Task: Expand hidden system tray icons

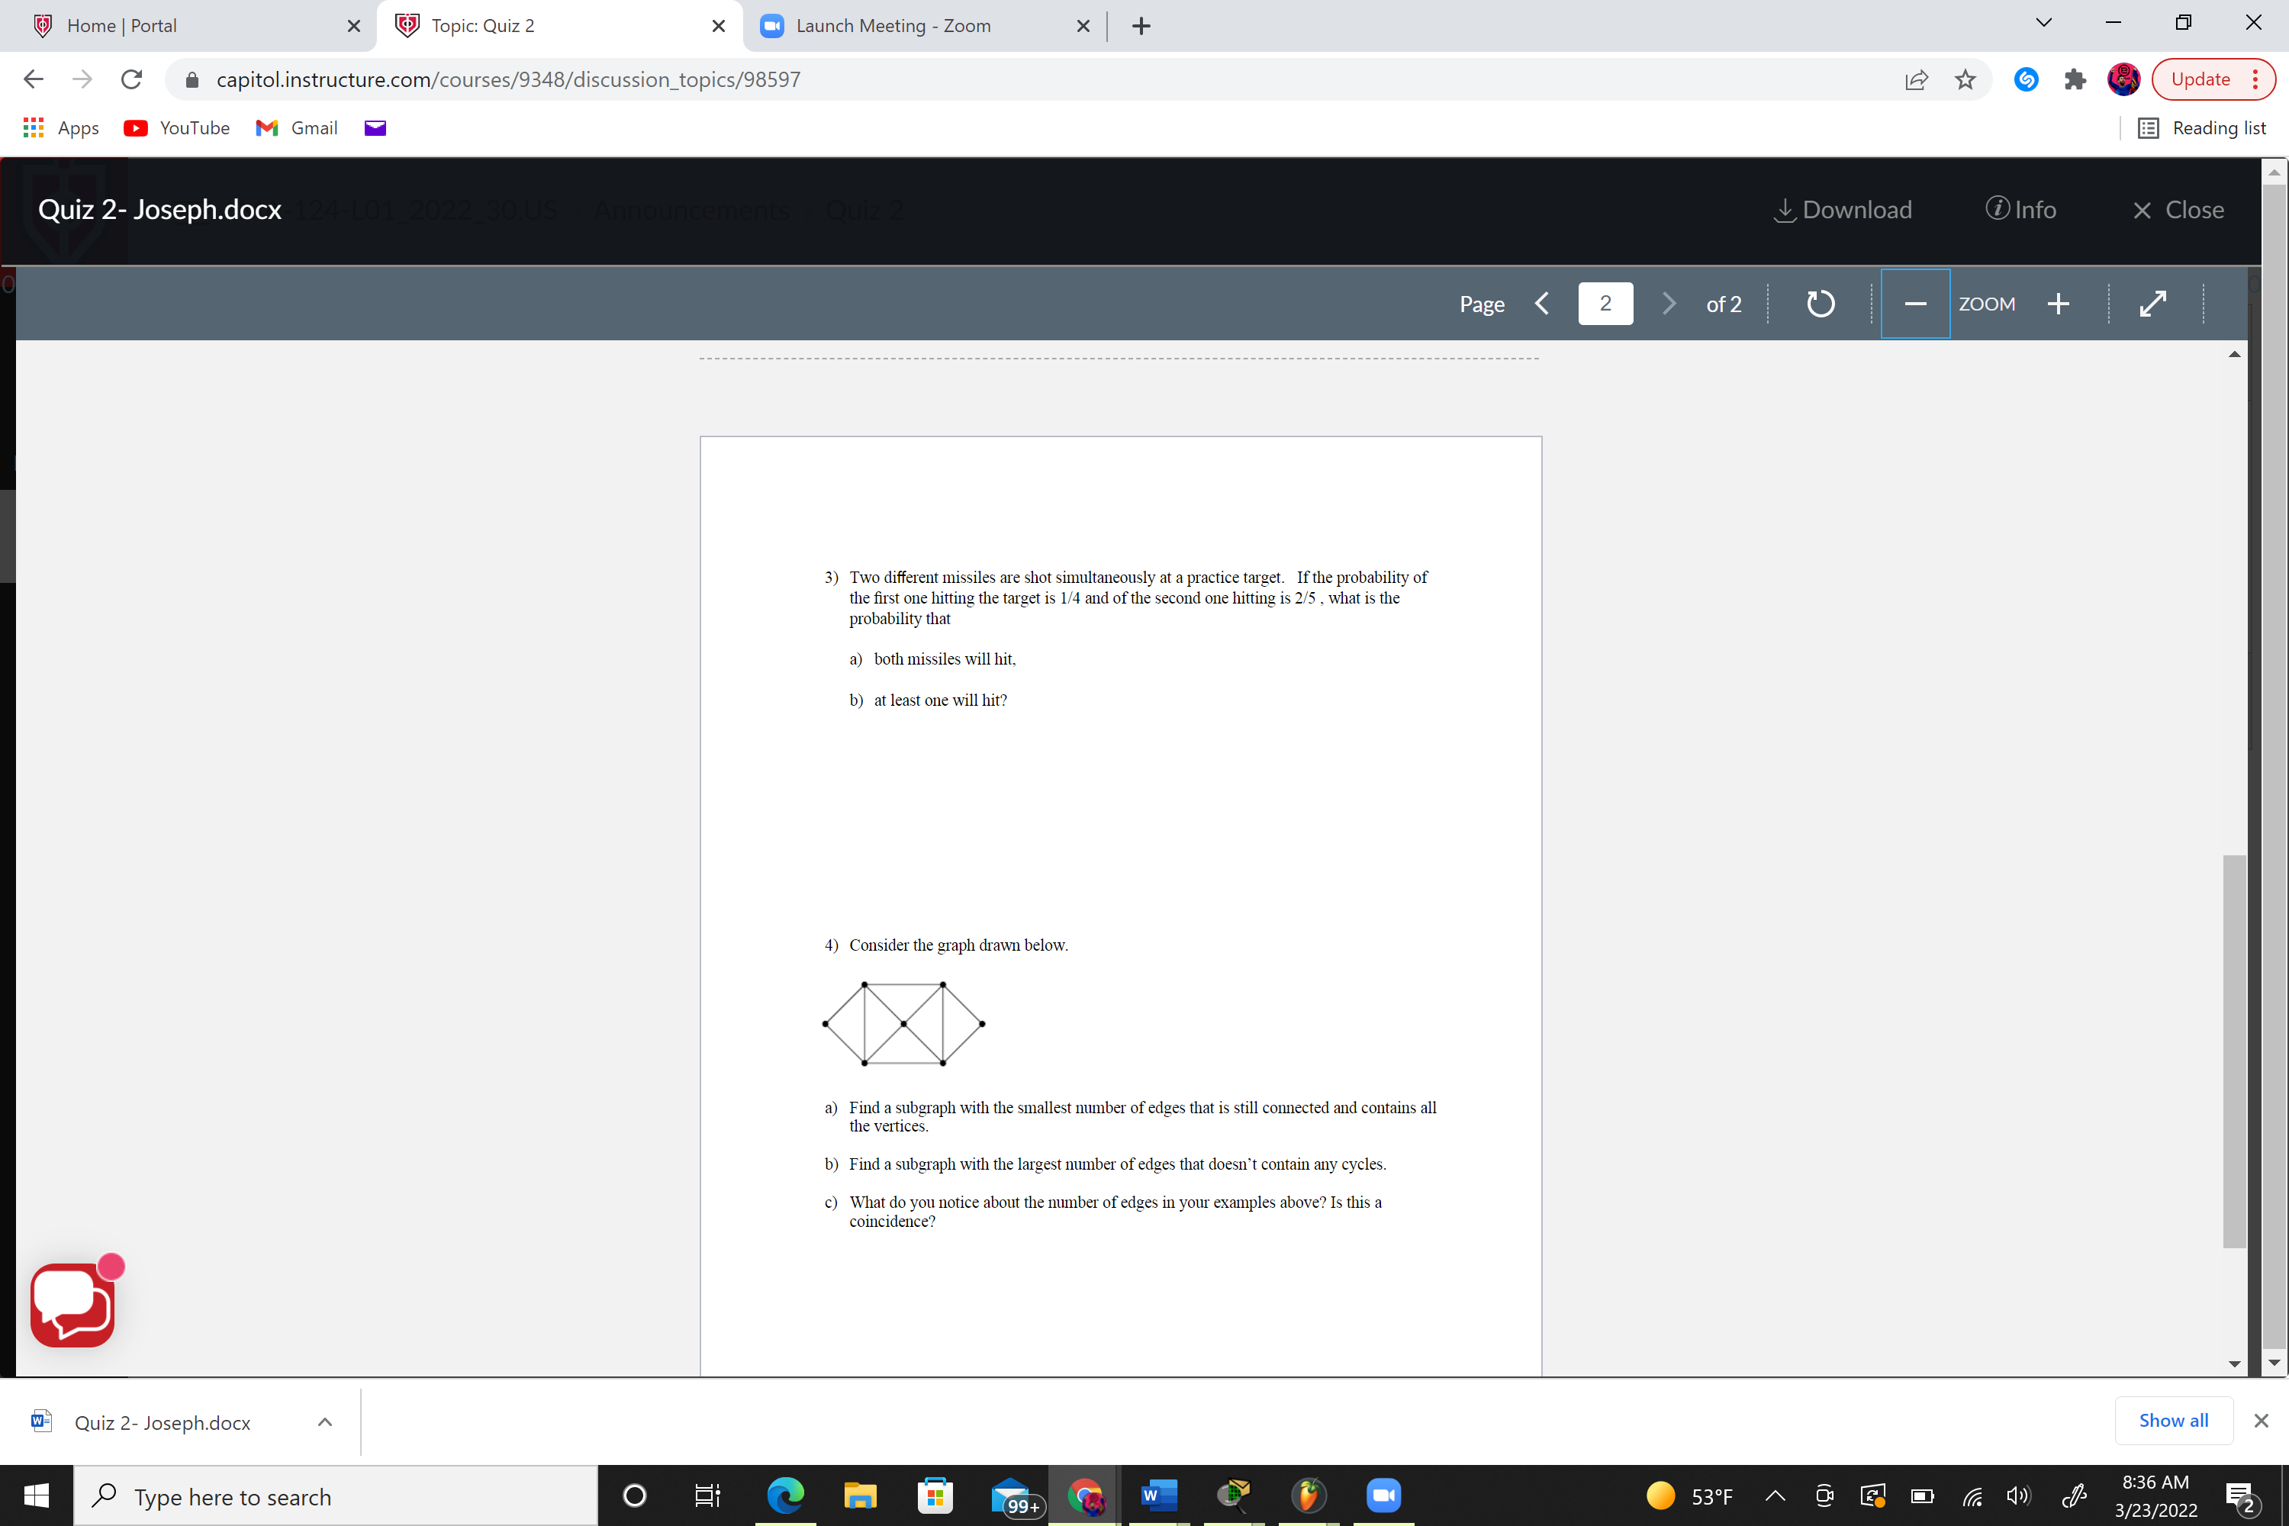Action: (1774, 1495)
